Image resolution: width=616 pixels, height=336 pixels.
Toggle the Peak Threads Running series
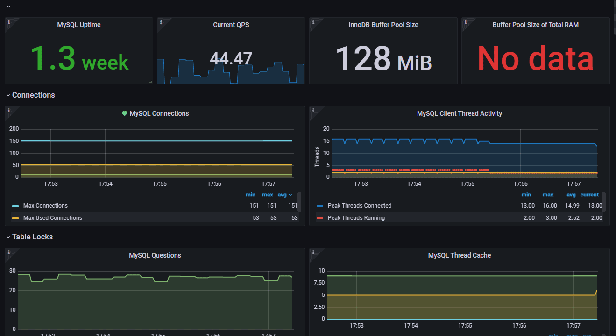coord(356,218)
